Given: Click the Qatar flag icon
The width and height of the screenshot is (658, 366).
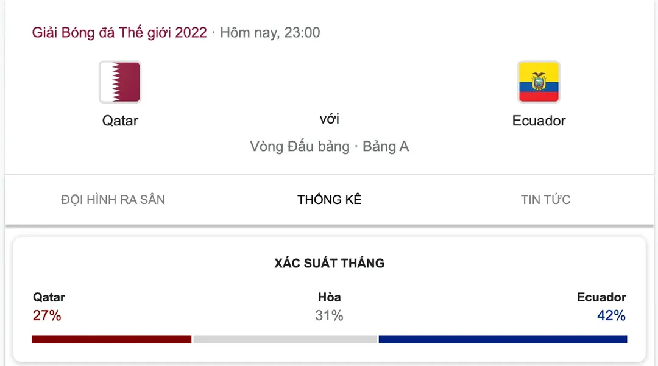Looking at the screenshot, I should [x=120, y=82].
